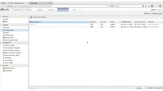163x91 pixels.
Task: Close the RHQ Administration browser tab
Action: [27, 3]
